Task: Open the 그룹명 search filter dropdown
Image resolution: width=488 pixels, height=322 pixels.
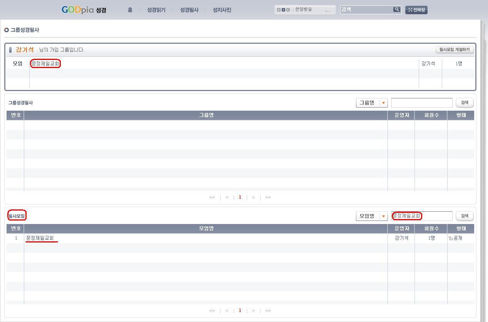Action: 383,103
